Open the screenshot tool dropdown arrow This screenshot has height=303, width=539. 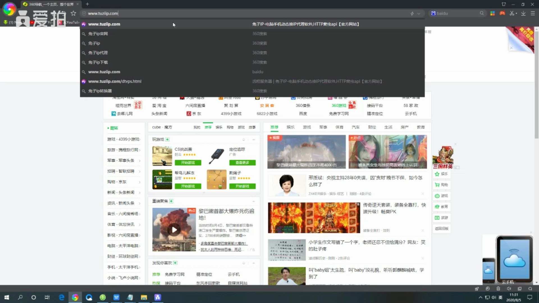516,13
